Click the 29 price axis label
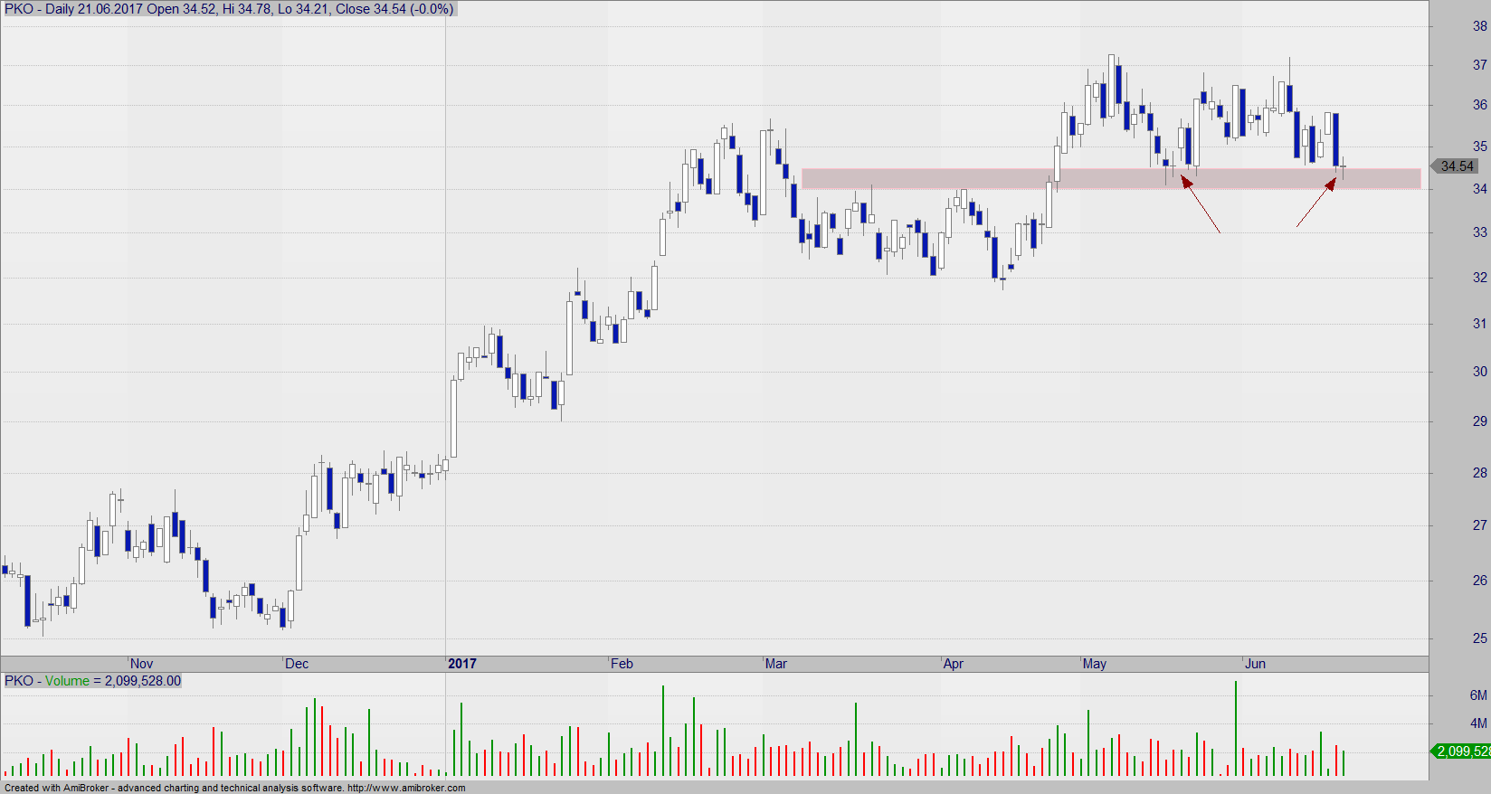 [x=1479, y=421]
